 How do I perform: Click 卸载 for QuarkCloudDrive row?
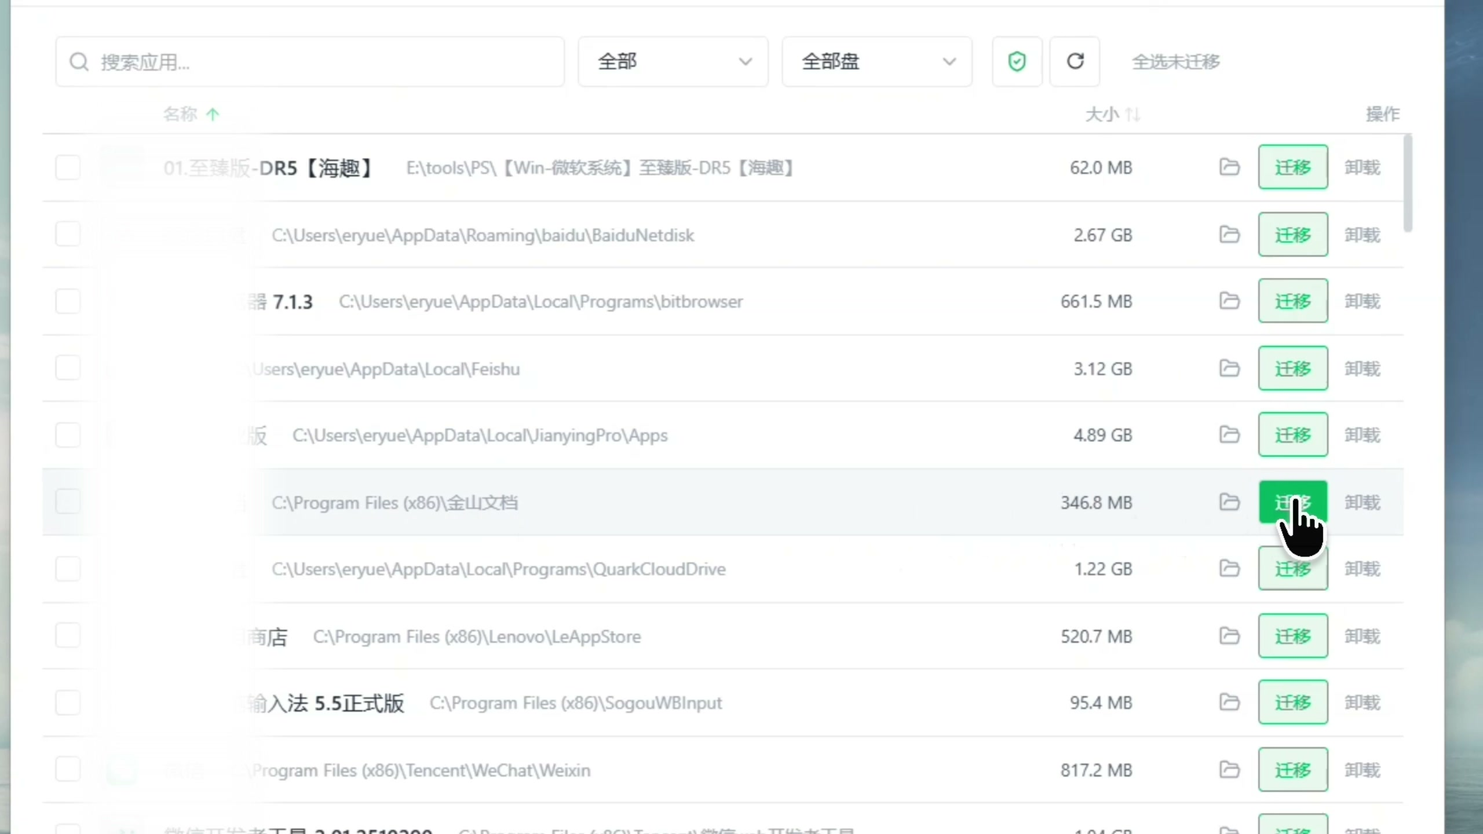point(1363,569)
